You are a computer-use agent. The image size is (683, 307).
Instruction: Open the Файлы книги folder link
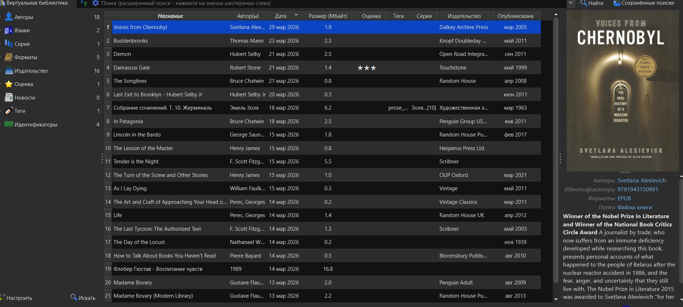[x=635, y=207]
